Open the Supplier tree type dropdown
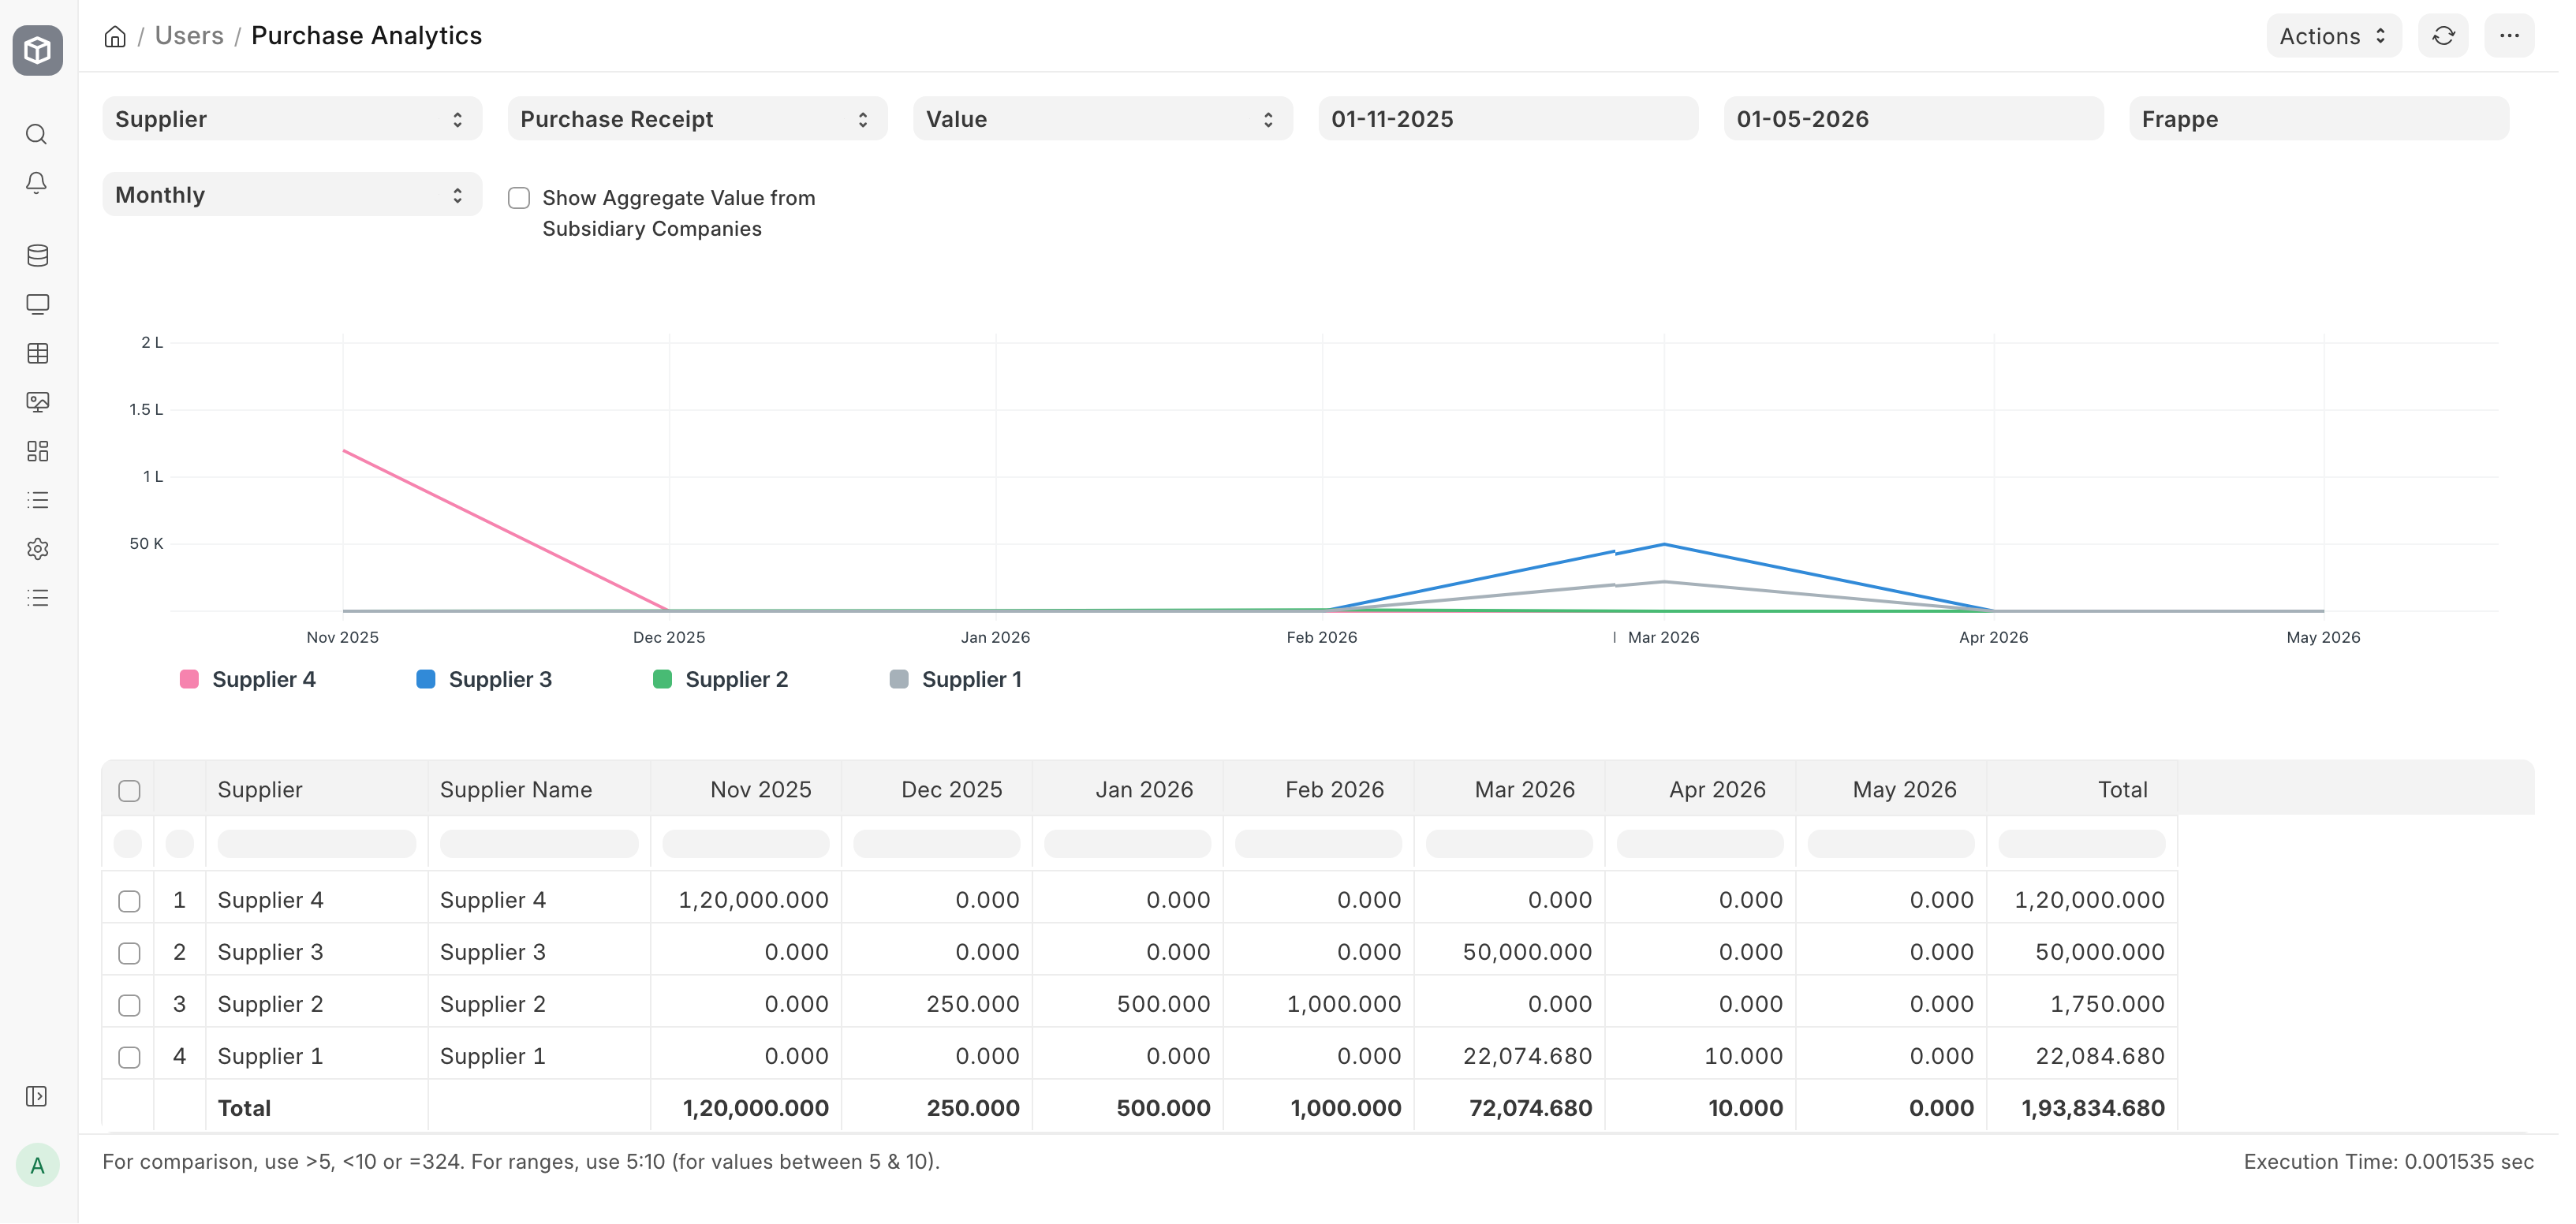This screenshot has height=1224, width=2576. [291, 119]
